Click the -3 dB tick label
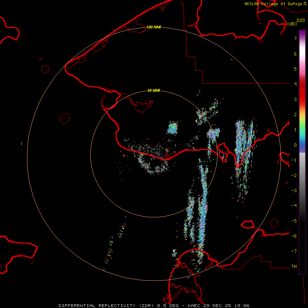The image size is (308, 308). (294, 191)
